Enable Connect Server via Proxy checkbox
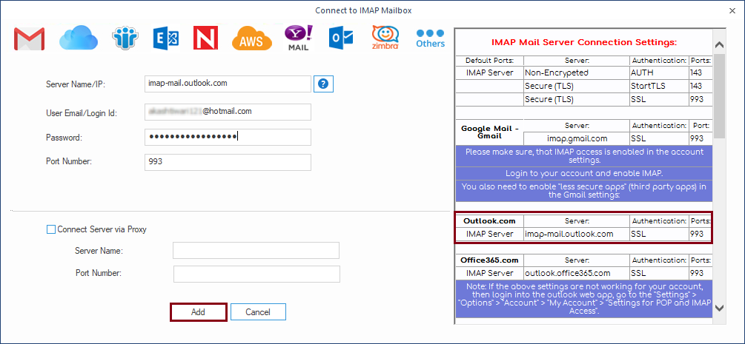The image size is (745, 344). [x=51, y=229]
